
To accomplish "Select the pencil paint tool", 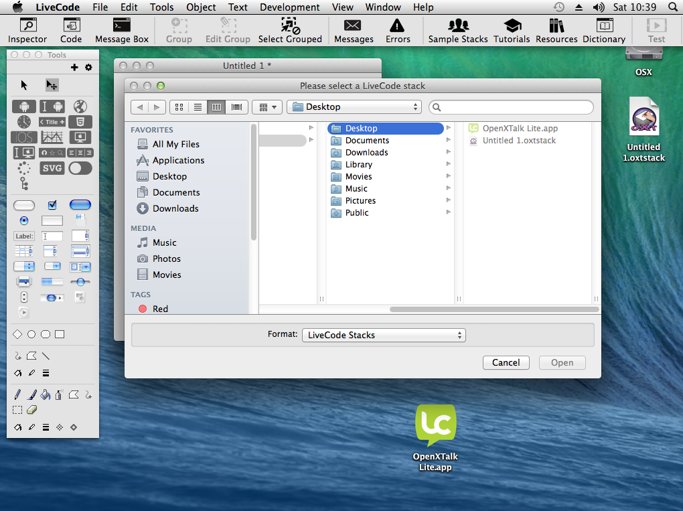I will click(x=17, y=395).
